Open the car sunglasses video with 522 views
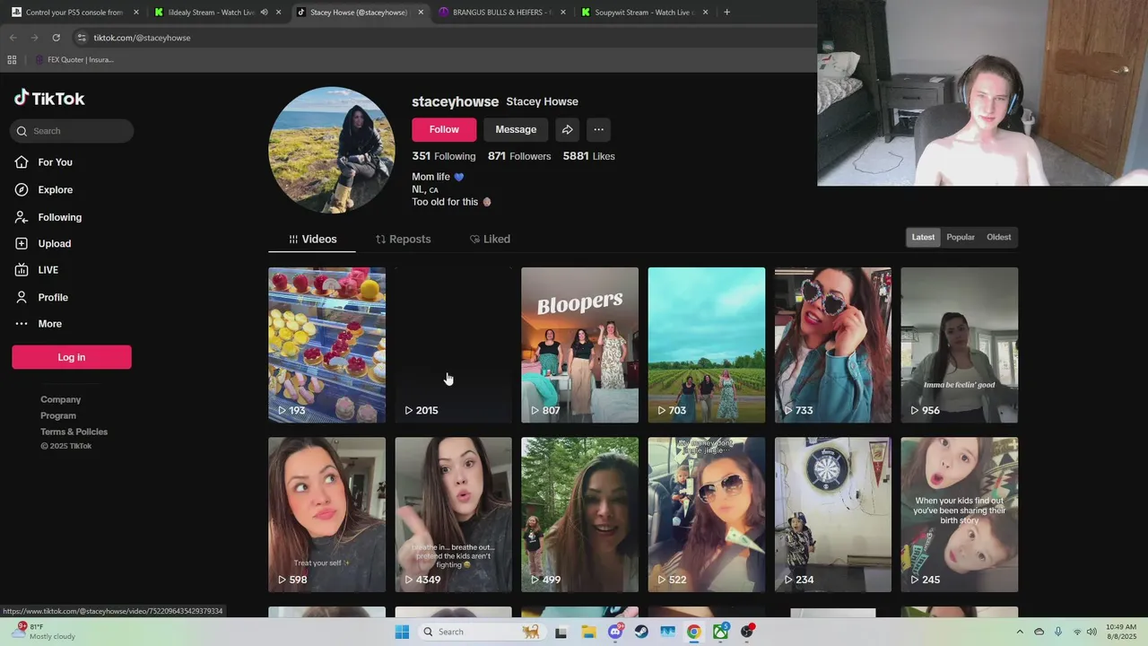 pos(707,514)
